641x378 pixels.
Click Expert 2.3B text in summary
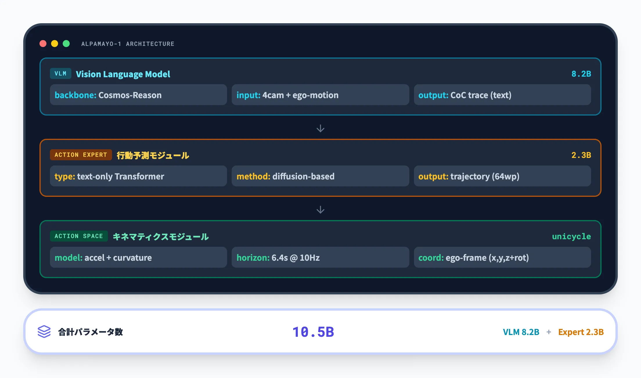(x=581, y=332)
